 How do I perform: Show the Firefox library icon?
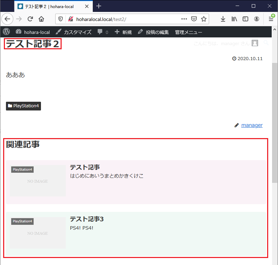click(x=234, y=19)
